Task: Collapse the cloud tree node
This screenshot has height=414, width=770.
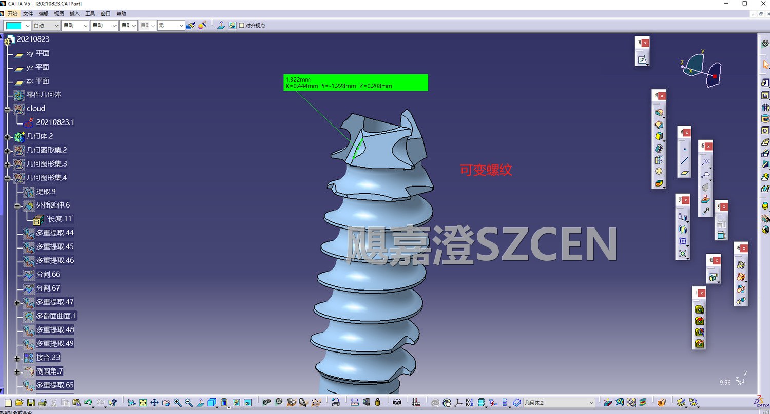Action: [x=8, y=109]
